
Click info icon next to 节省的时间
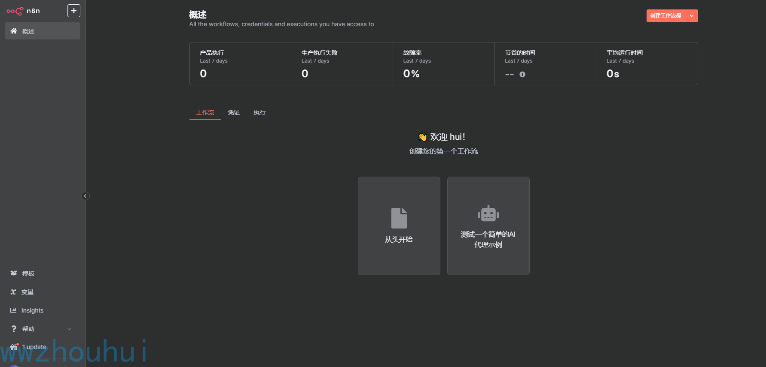[x=522, y=74]
